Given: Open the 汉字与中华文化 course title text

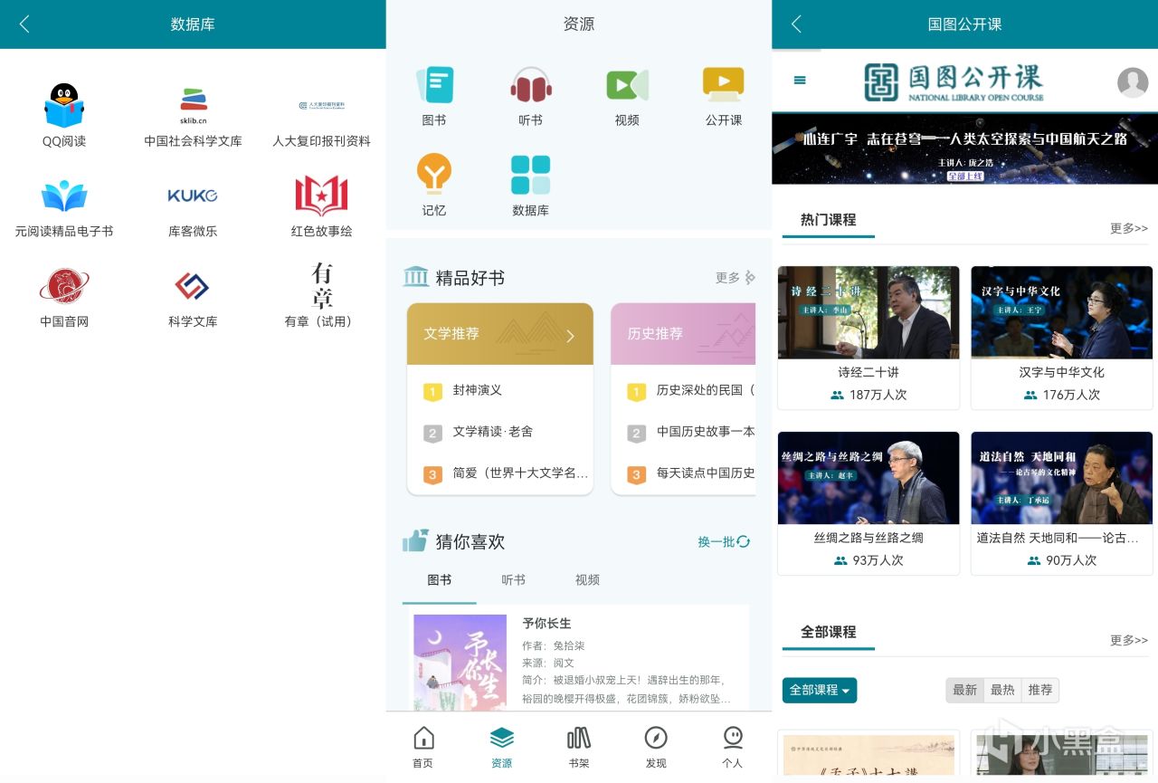Looking at the screenshot, I should 1062,372.
